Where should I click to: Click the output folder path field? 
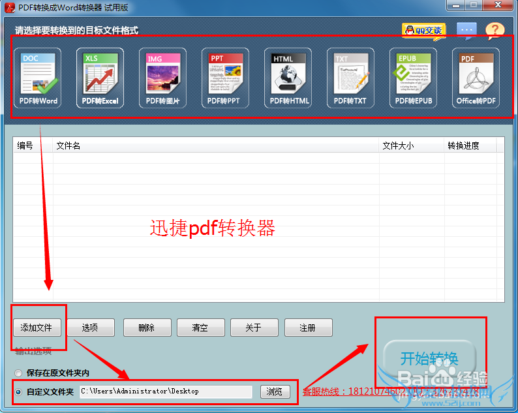point(166,391)
